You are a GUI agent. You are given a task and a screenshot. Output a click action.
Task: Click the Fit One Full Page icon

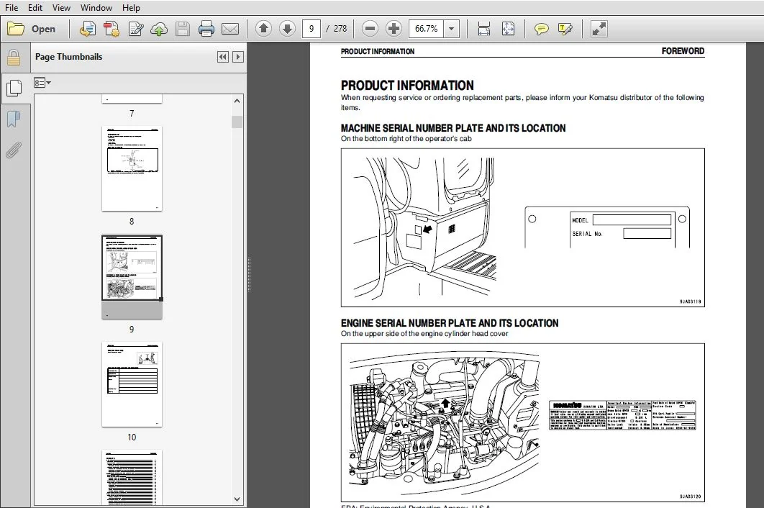[x=508, y=29]
